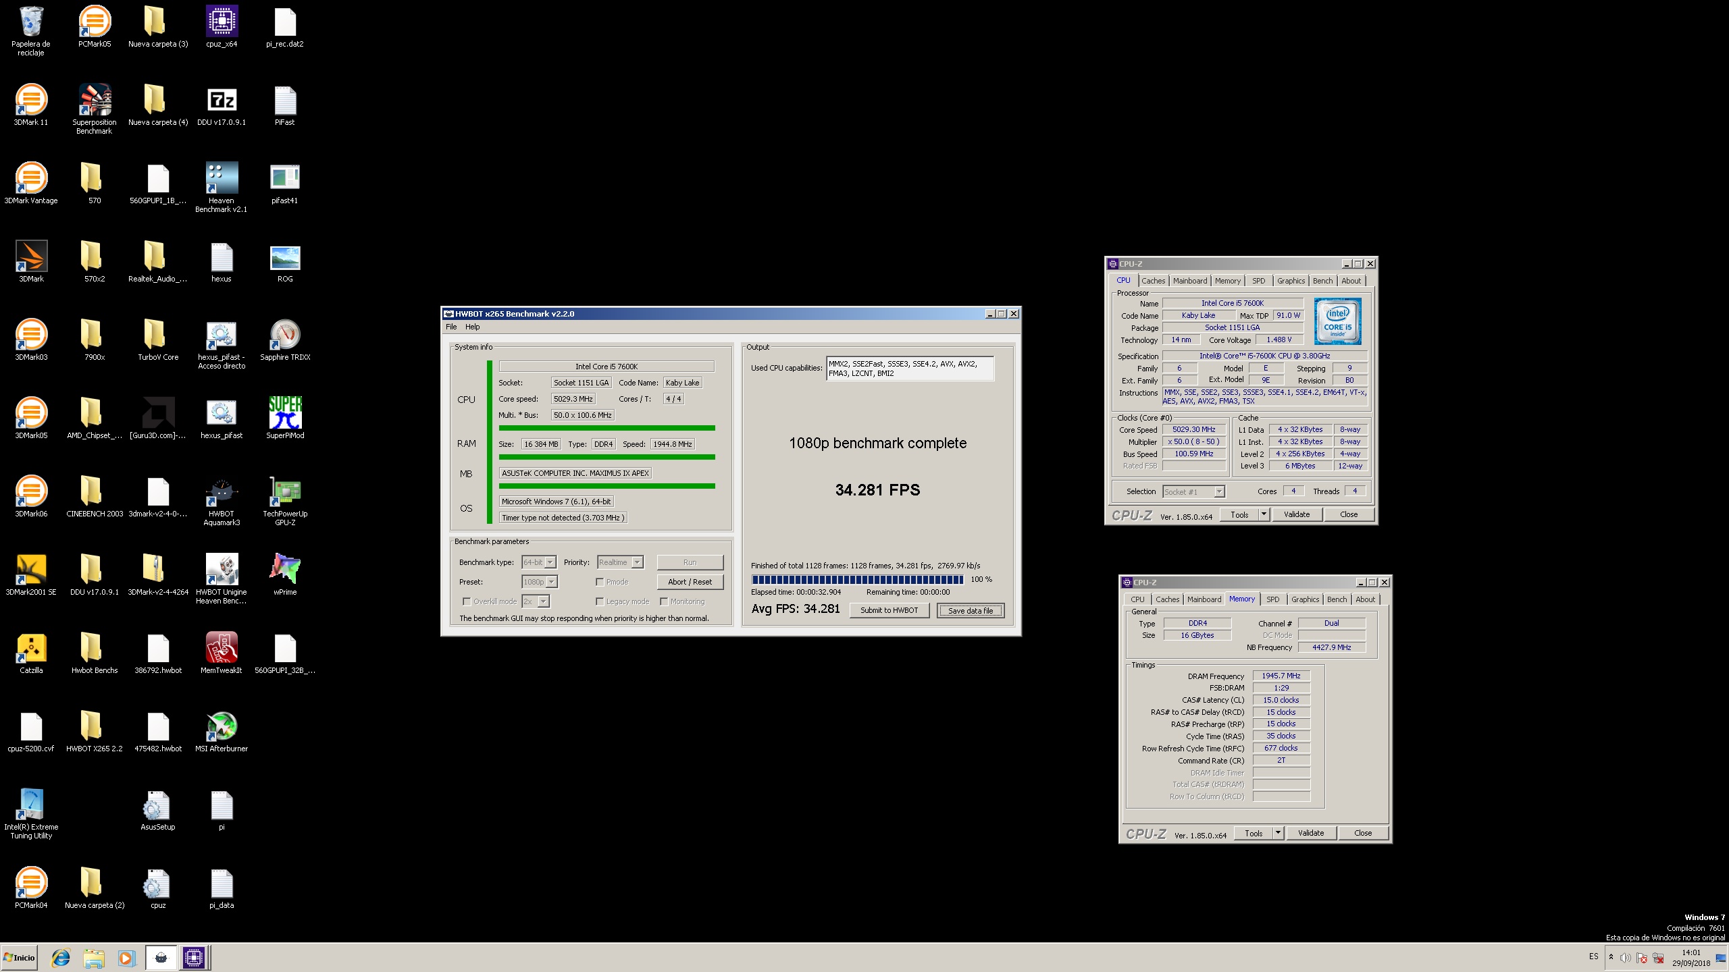
Task: Open TurboV Core folder
Action: [x=158, y=340]
